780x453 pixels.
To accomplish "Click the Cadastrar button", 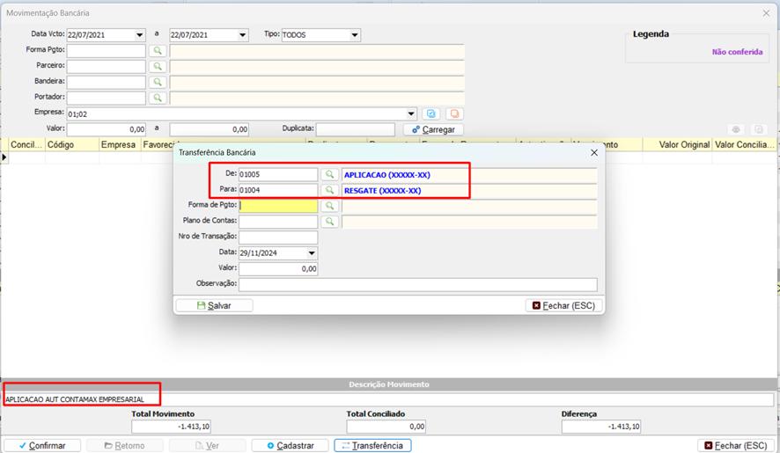I will click(x=290, y=446).
